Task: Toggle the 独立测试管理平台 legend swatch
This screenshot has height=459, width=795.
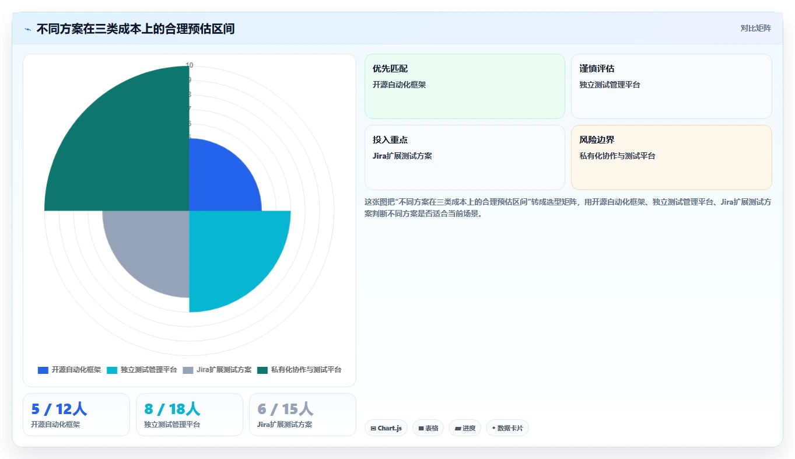Action: click(x=112, y=370)
